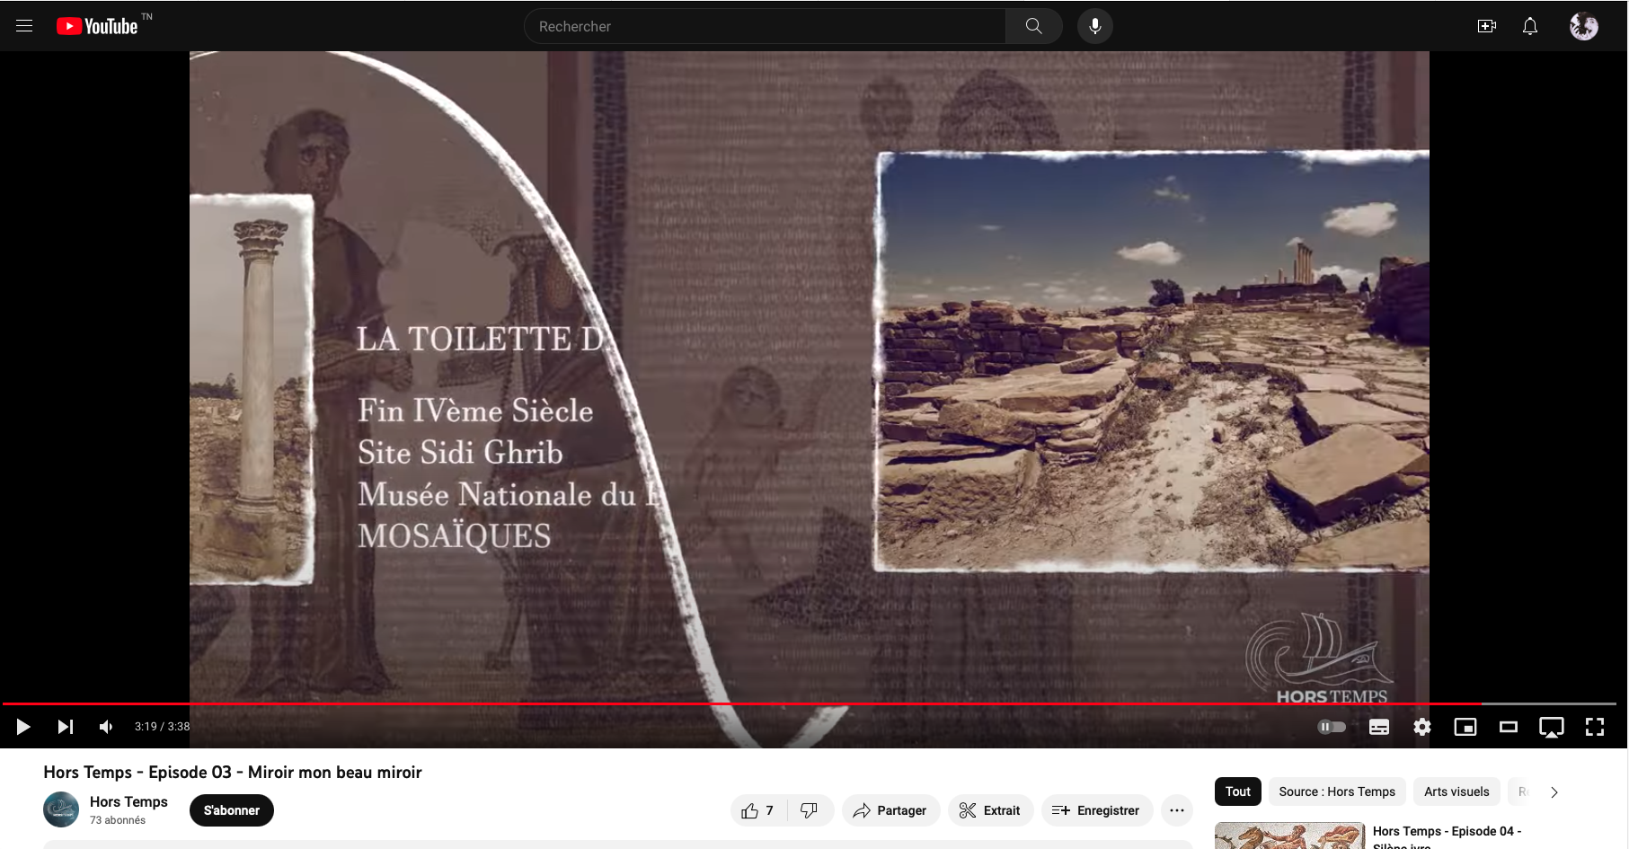
Task: Open the YouTube hamburger guide menu
Action: [24, 26]
